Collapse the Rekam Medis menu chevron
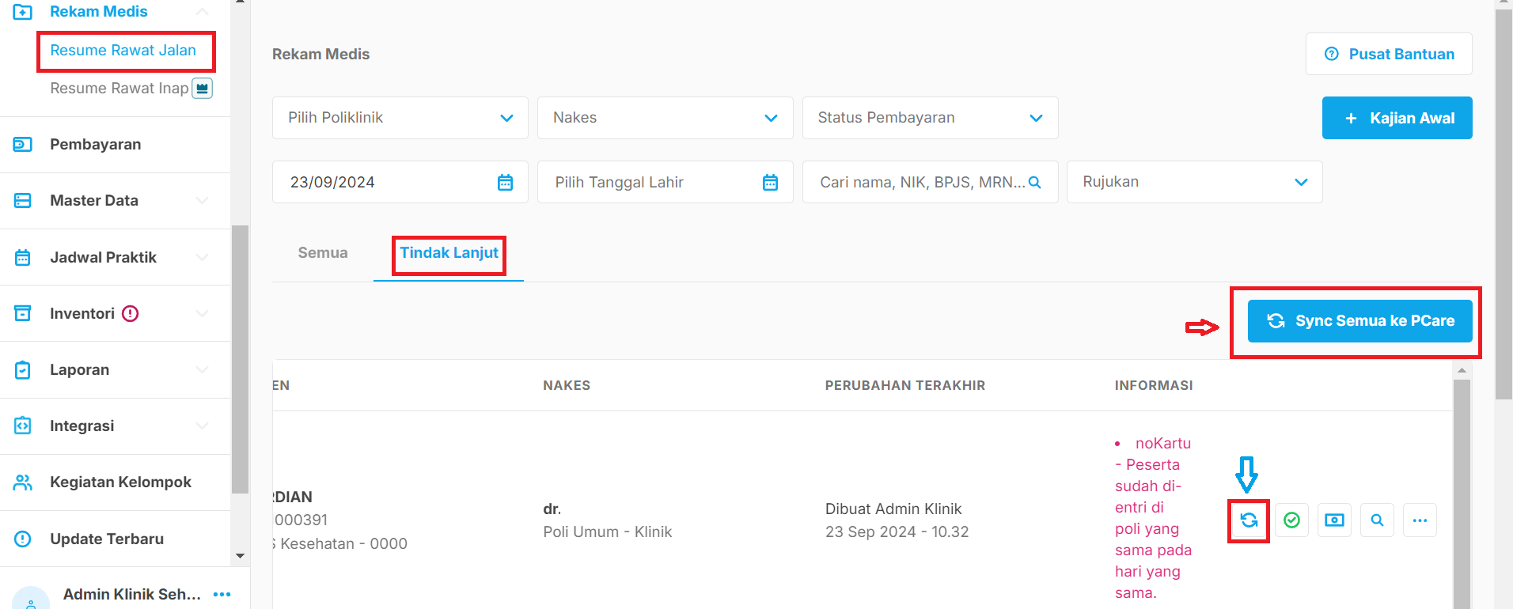This screenshot has height=609, width=1513. pyautogui.click(x=203, y=12)
